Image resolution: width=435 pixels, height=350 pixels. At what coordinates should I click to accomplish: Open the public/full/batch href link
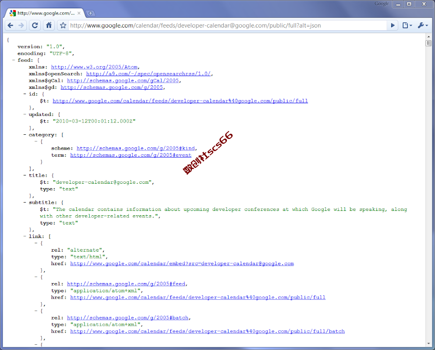pos(208,332)
